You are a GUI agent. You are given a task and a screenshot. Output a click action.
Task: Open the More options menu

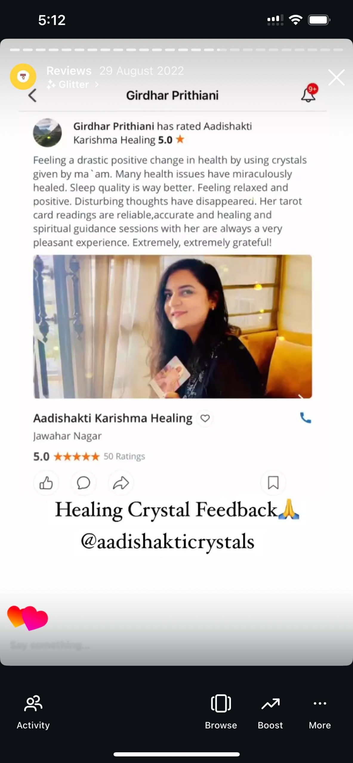[x=320, y=712]
